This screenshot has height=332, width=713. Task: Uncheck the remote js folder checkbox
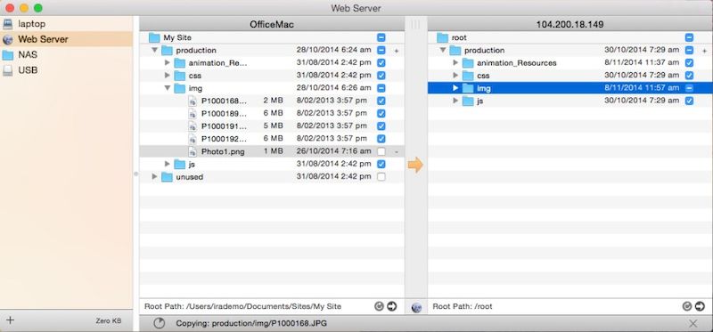[x=689, y=101]
